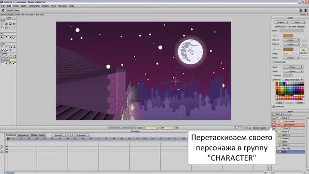Open the Animation menu
The image size is (309, 174).
[x=34, y=6]
